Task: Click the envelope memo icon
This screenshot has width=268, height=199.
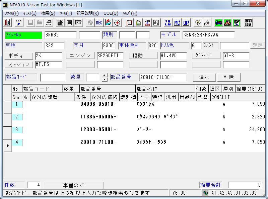Action: [207, 23]
